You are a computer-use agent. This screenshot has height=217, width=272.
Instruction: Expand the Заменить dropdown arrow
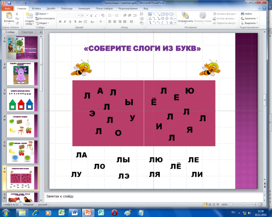pos(257,18)
